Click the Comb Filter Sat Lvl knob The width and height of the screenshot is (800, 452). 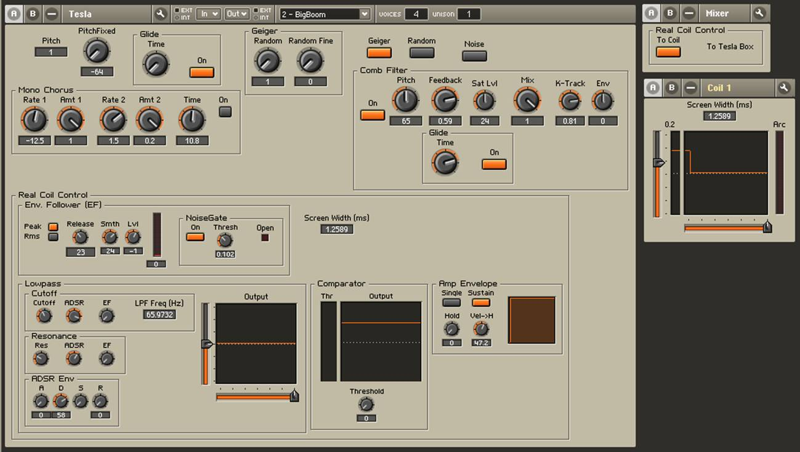pyautogui.click(x=485, y=101)
